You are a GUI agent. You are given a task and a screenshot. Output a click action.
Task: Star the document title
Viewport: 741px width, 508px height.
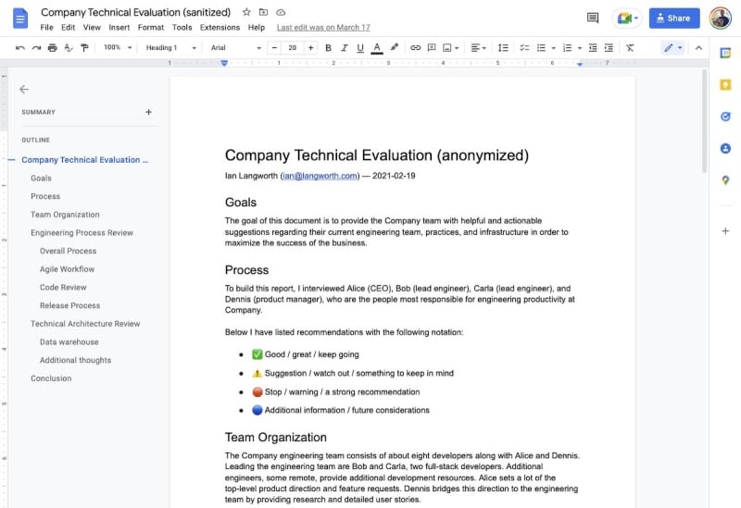tap(246, 12)
